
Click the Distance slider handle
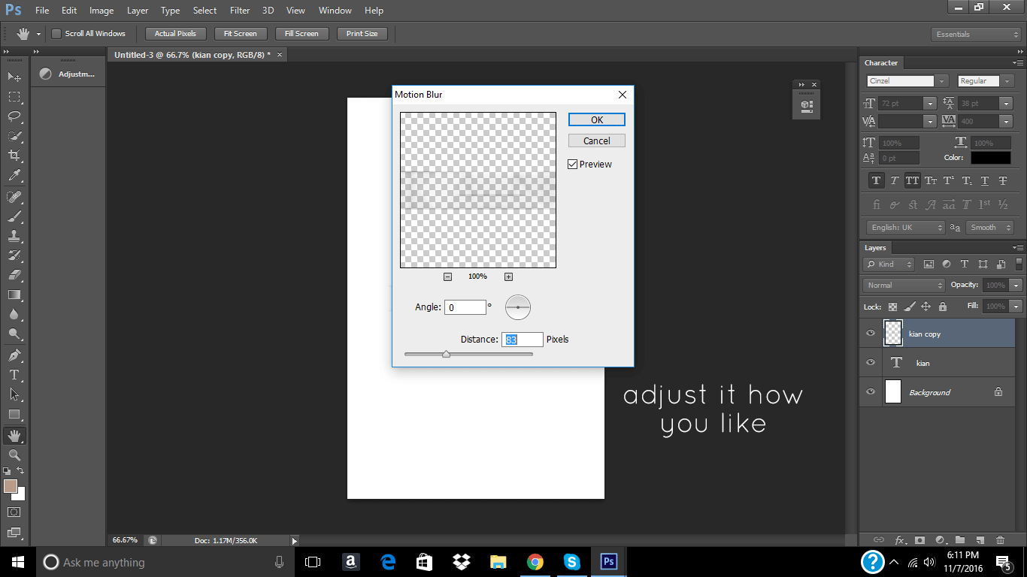click(x=446, y=354)
